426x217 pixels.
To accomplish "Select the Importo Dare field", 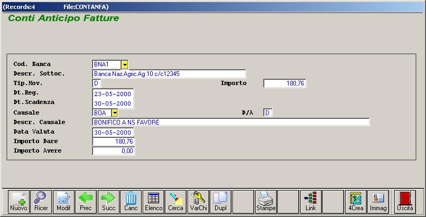I will coord(114,141).
